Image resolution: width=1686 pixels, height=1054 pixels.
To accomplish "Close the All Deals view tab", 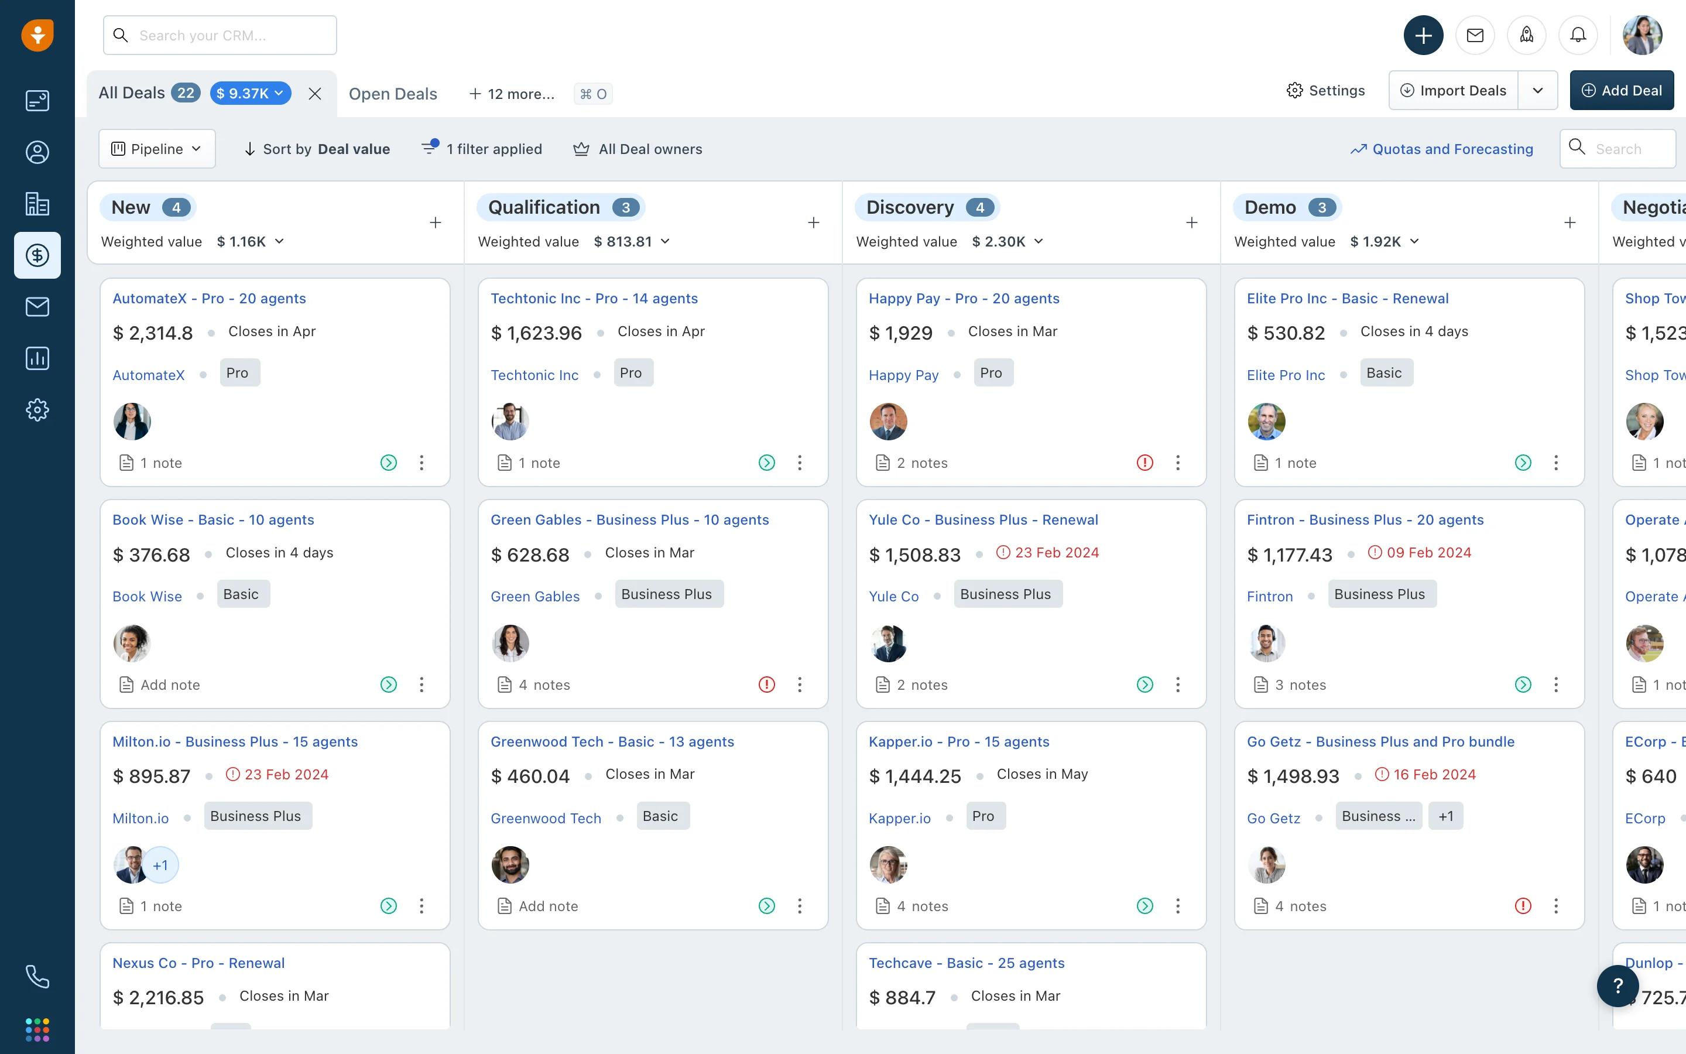I will [x=315, y=94].
